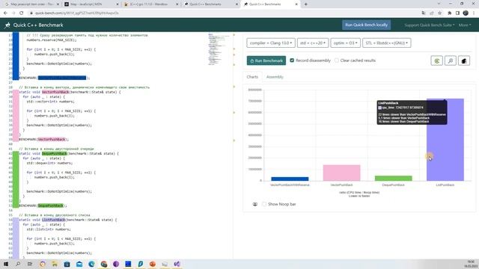Switch to the first Quick C++ Benchmarks tab
Screen dimensions: 479x269
tap(210, 4)
